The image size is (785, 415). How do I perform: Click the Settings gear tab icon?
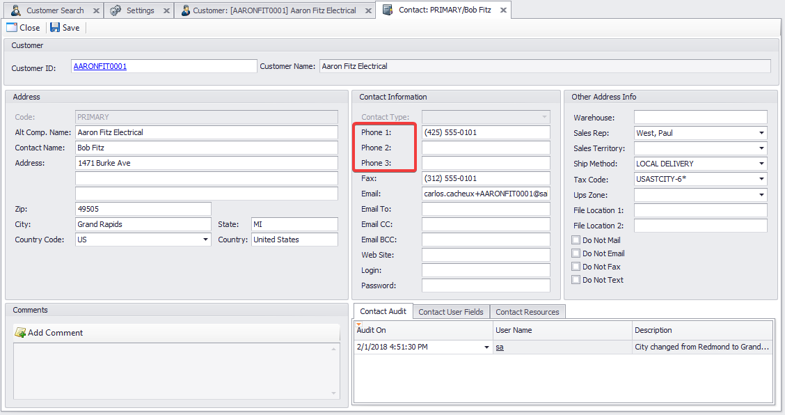tap(116, 10)
